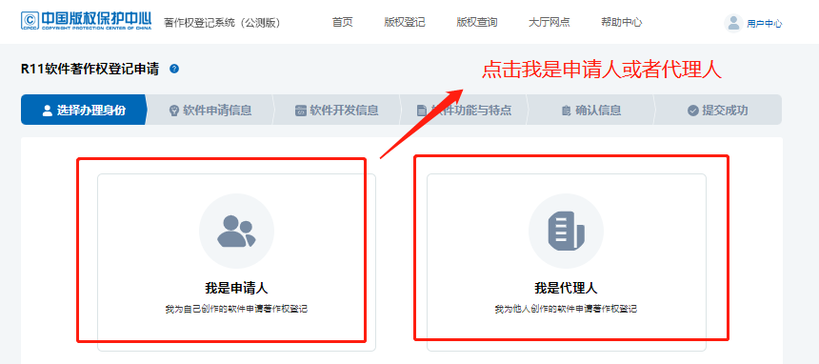
Task: Choose the 我是申请人 card title
Action: coord(236,288)
